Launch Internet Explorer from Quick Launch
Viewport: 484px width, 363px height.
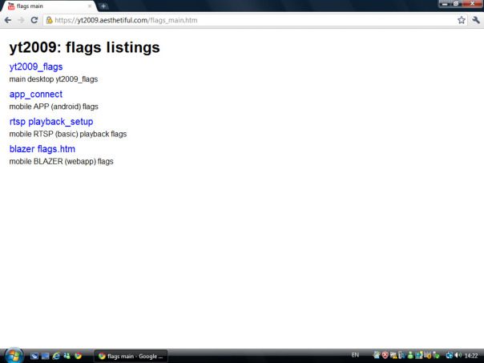click(x=56, y=355)
